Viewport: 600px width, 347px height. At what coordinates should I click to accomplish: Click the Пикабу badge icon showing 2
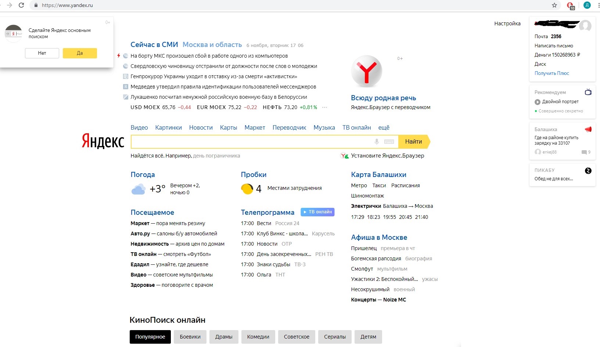(x=588, y=171)
